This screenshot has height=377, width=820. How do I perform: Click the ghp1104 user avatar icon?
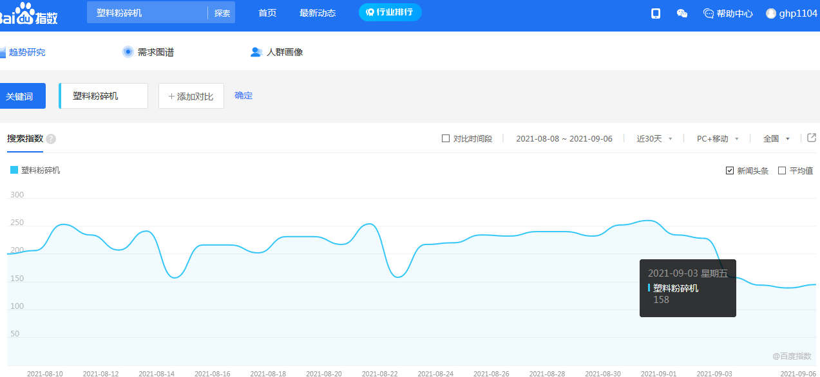pyautogui.click(x=771, y=14)
